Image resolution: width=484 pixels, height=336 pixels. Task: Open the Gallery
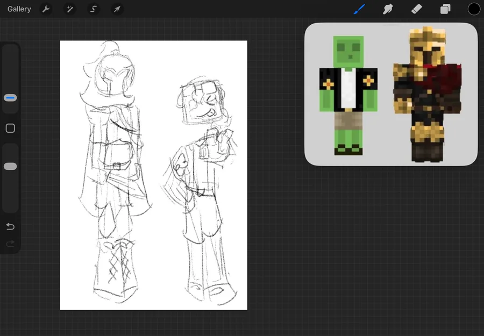click(x=19, y=9)
